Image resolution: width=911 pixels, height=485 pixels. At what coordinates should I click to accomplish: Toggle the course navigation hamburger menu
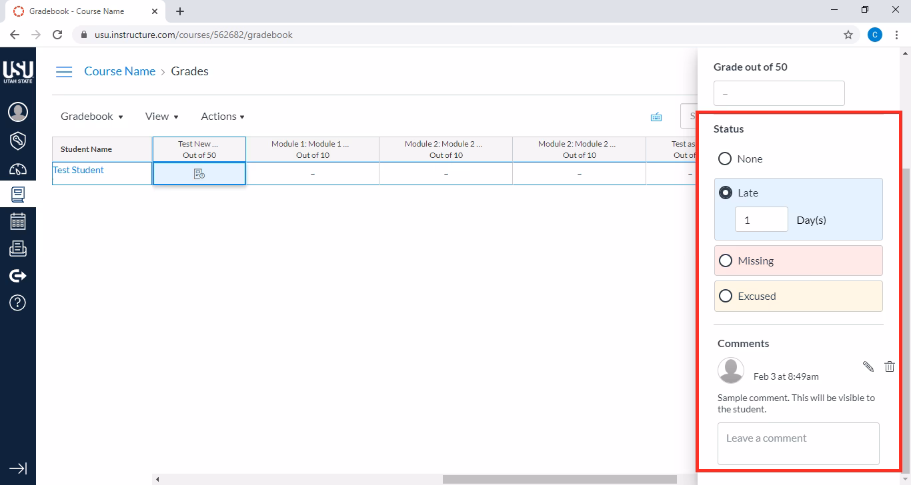click(x=64, y=72)
